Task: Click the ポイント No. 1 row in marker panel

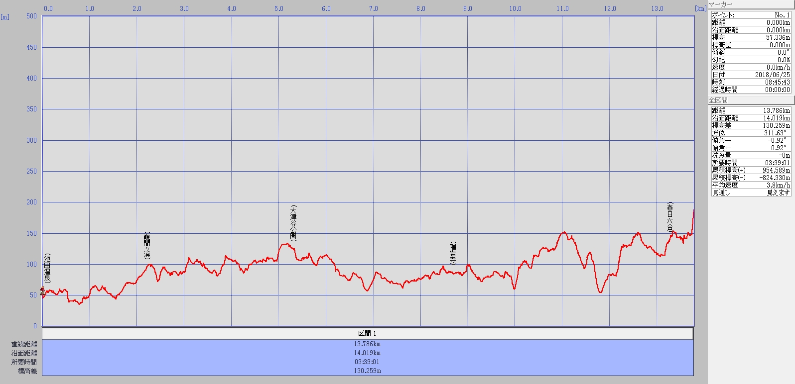Action: tap(751, 15)
